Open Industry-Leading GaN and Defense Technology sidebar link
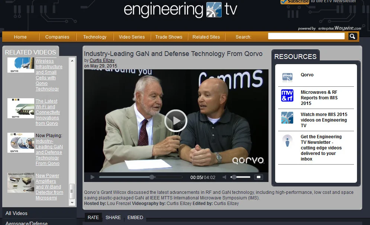 [x=49, y=152]
